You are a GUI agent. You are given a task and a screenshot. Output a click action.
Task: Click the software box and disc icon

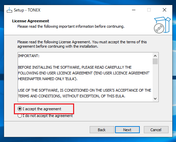162,25
